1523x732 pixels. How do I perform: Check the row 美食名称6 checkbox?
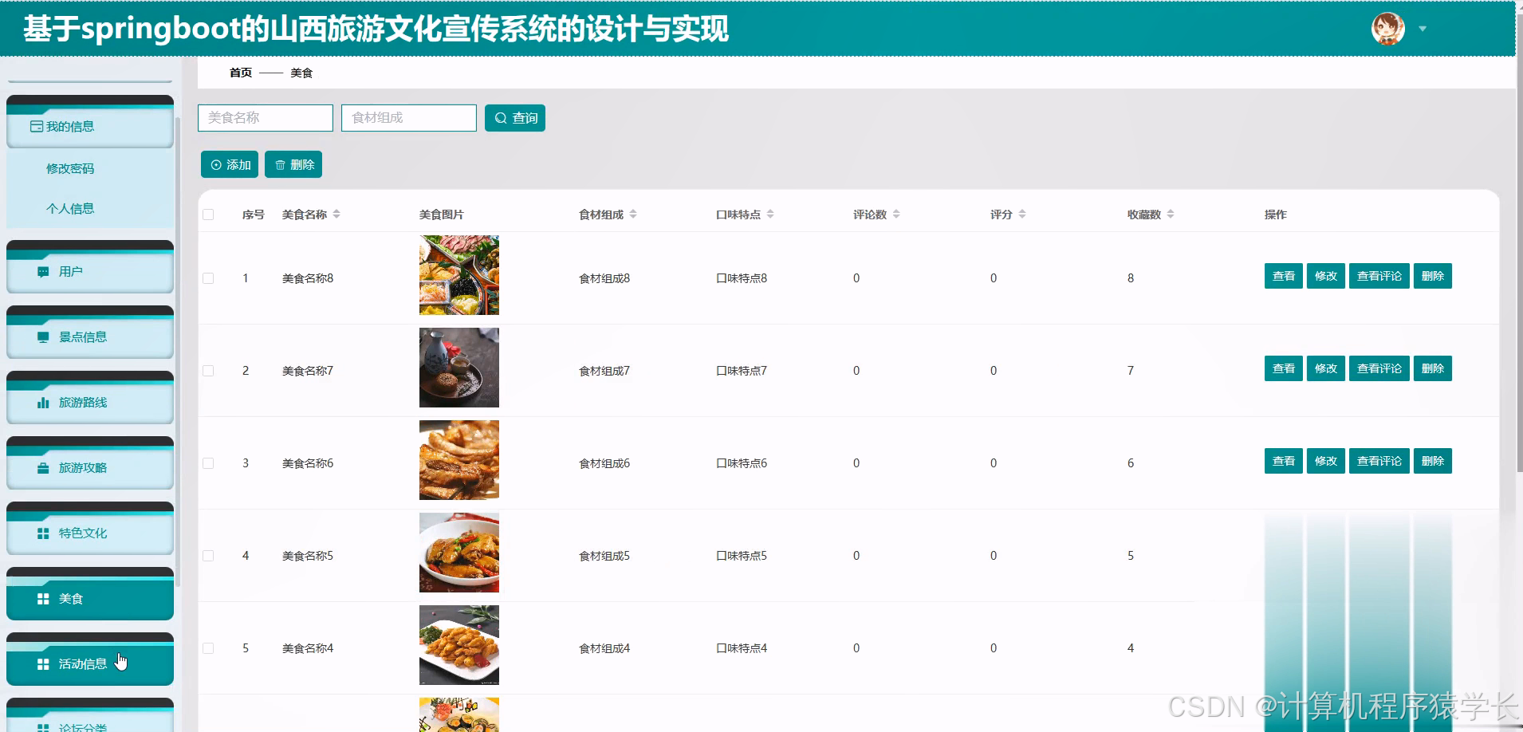(x=208, y=463)
